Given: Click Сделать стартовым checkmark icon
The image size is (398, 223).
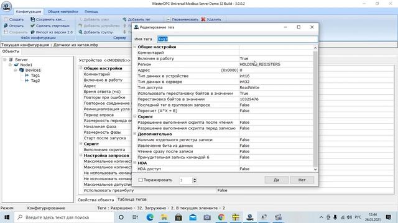Looking at the screenshot, I should tap(33, 26).
